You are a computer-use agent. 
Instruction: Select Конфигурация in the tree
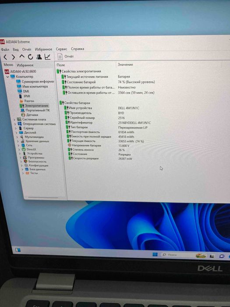click(36, 165)
